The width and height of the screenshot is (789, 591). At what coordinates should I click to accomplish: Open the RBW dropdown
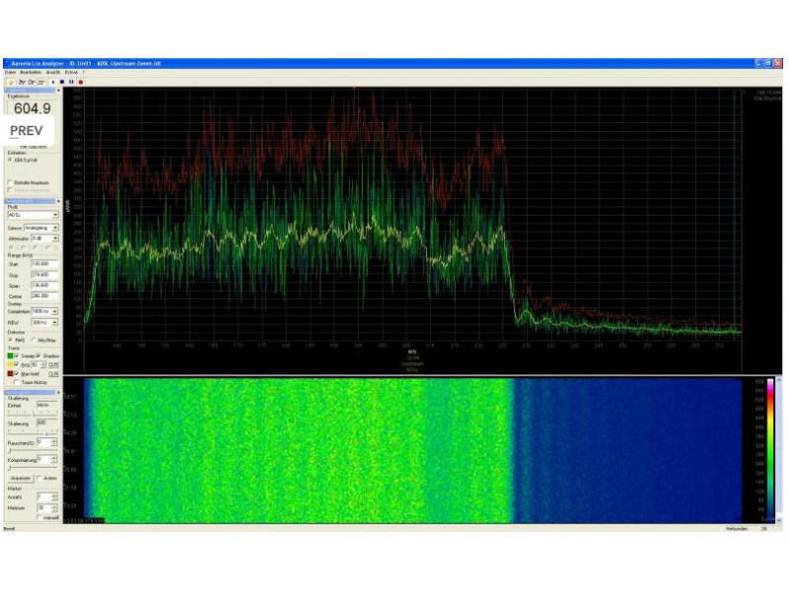[x=44, y=322]
